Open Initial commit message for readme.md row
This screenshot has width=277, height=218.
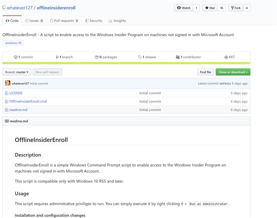pyautogui.click(x=150, y=110)
